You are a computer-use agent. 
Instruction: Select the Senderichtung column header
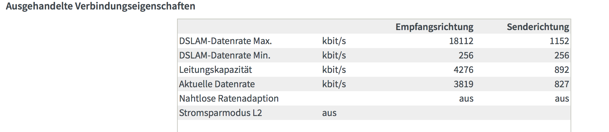538,27
